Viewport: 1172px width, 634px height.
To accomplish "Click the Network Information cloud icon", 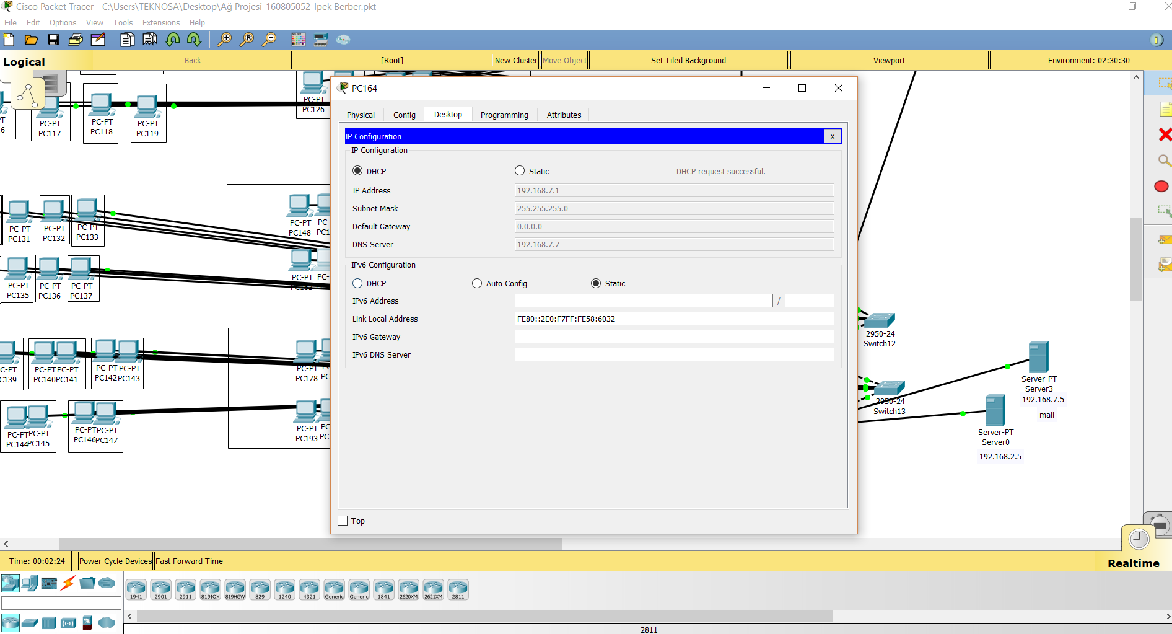I will [x=343, y=39].
